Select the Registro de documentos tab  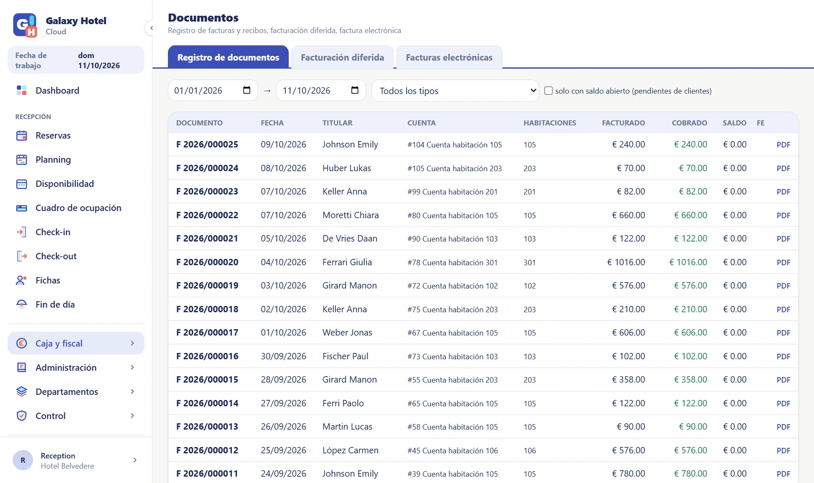[x=228, y=57]
